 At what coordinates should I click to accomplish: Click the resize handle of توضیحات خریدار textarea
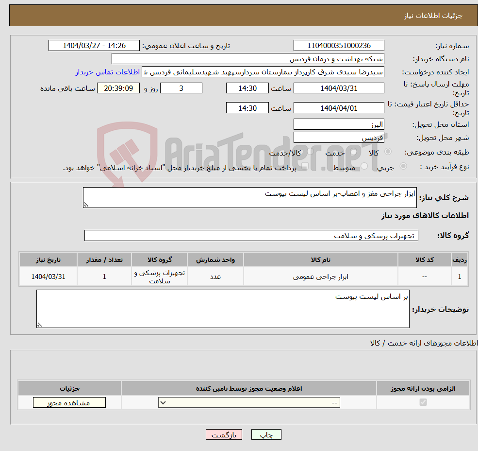(40, 323)
